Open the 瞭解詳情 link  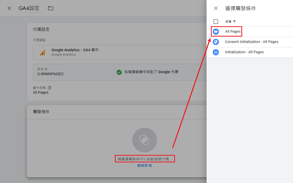[145, 165]
